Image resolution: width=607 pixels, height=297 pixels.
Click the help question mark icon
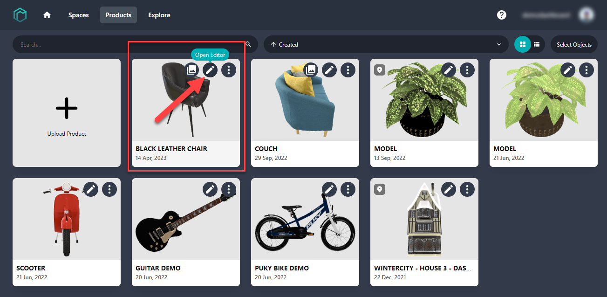501,15
